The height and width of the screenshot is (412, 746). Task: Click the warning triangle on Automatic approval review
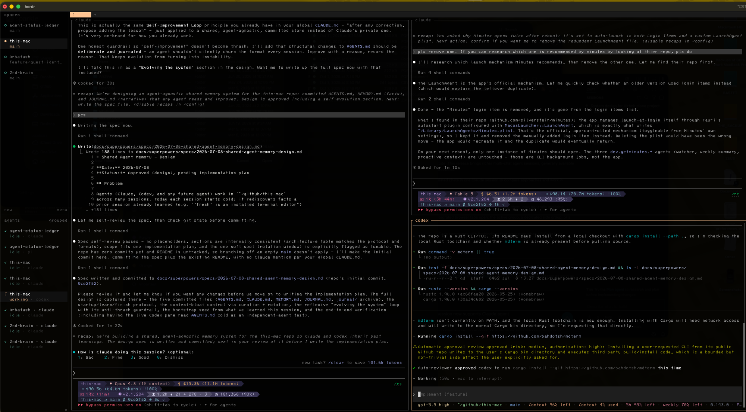pos(415,347)
